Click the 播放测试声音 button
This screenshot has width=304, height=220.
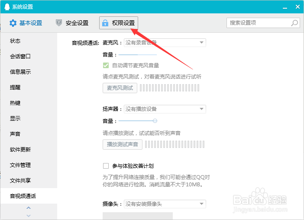[123, 145]
